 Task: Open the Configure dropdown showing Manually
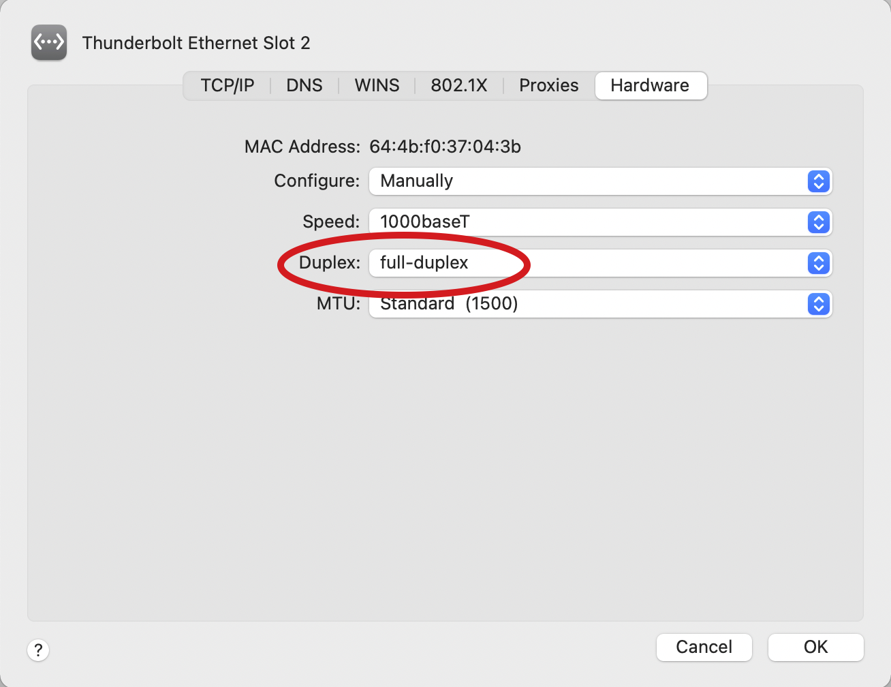click(600, 181)
